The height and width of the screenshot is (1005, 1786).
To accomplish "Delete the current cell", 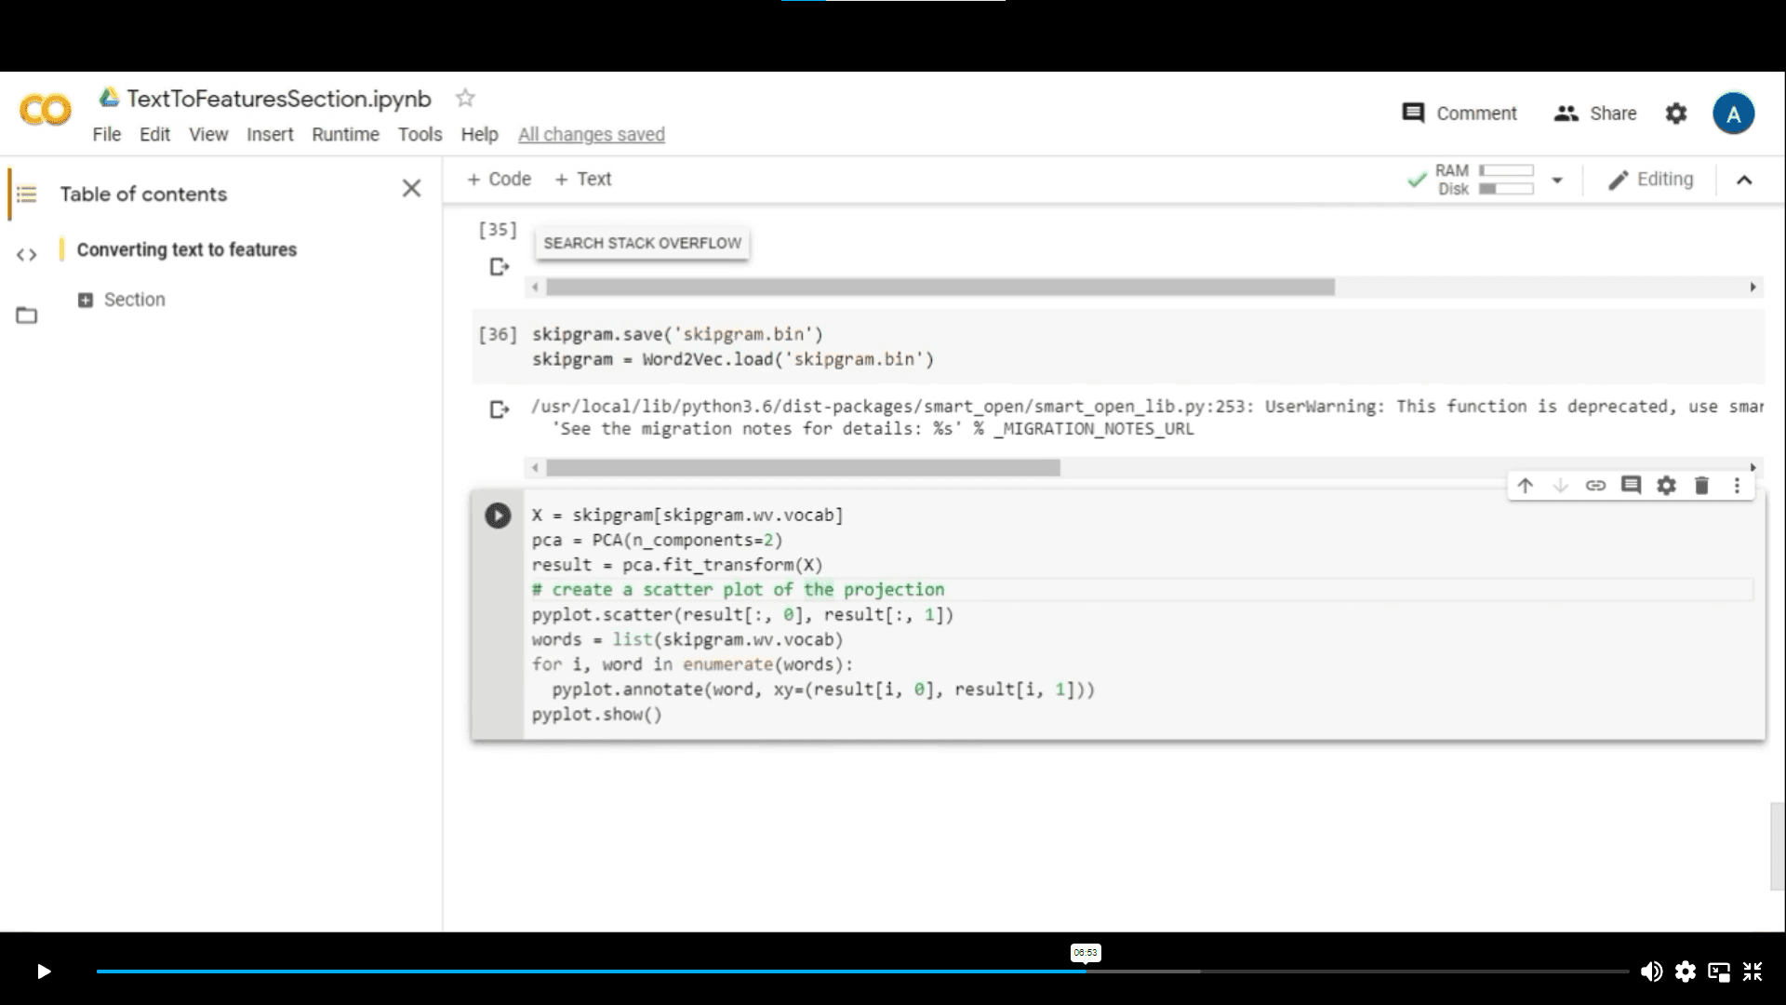I will [x=1701, y=485].
